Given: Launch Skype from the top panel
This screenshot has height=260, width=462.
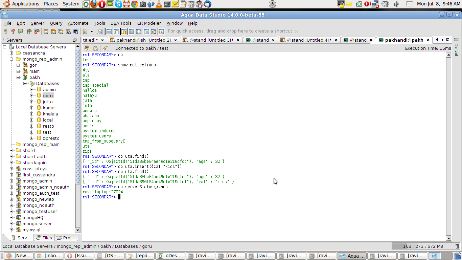Looking at the screenshot, I should point(118,4).
